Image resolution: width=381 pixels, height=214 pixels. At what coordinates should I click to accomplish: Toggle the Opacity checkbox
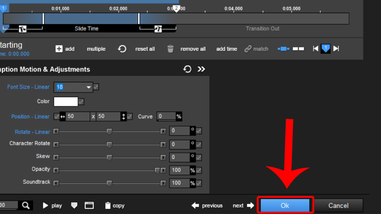pos(199,170)
